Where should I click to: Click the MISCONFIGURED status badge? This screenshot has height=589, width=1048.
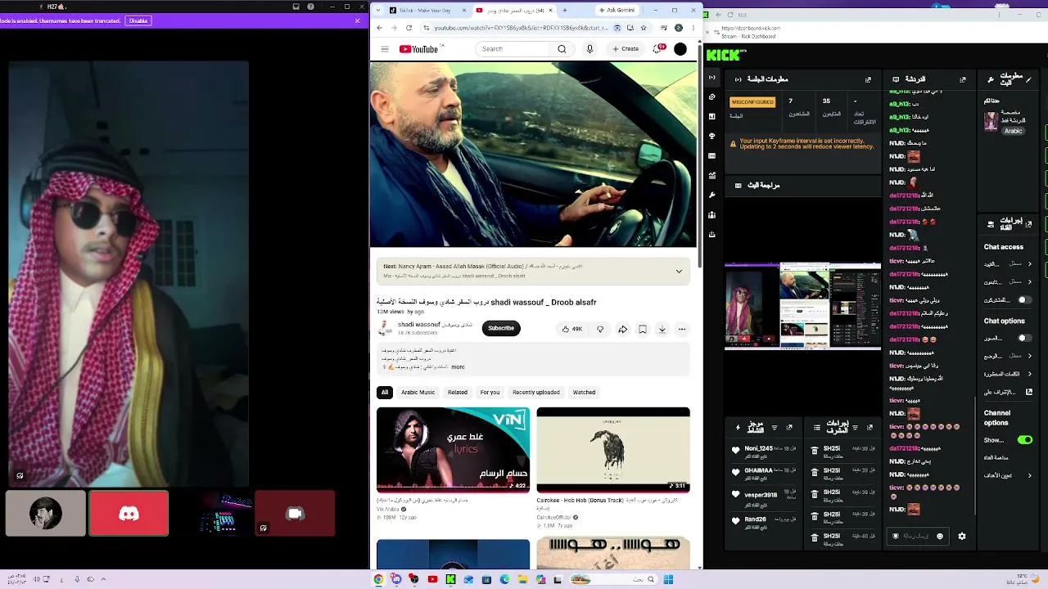[752, 102]
